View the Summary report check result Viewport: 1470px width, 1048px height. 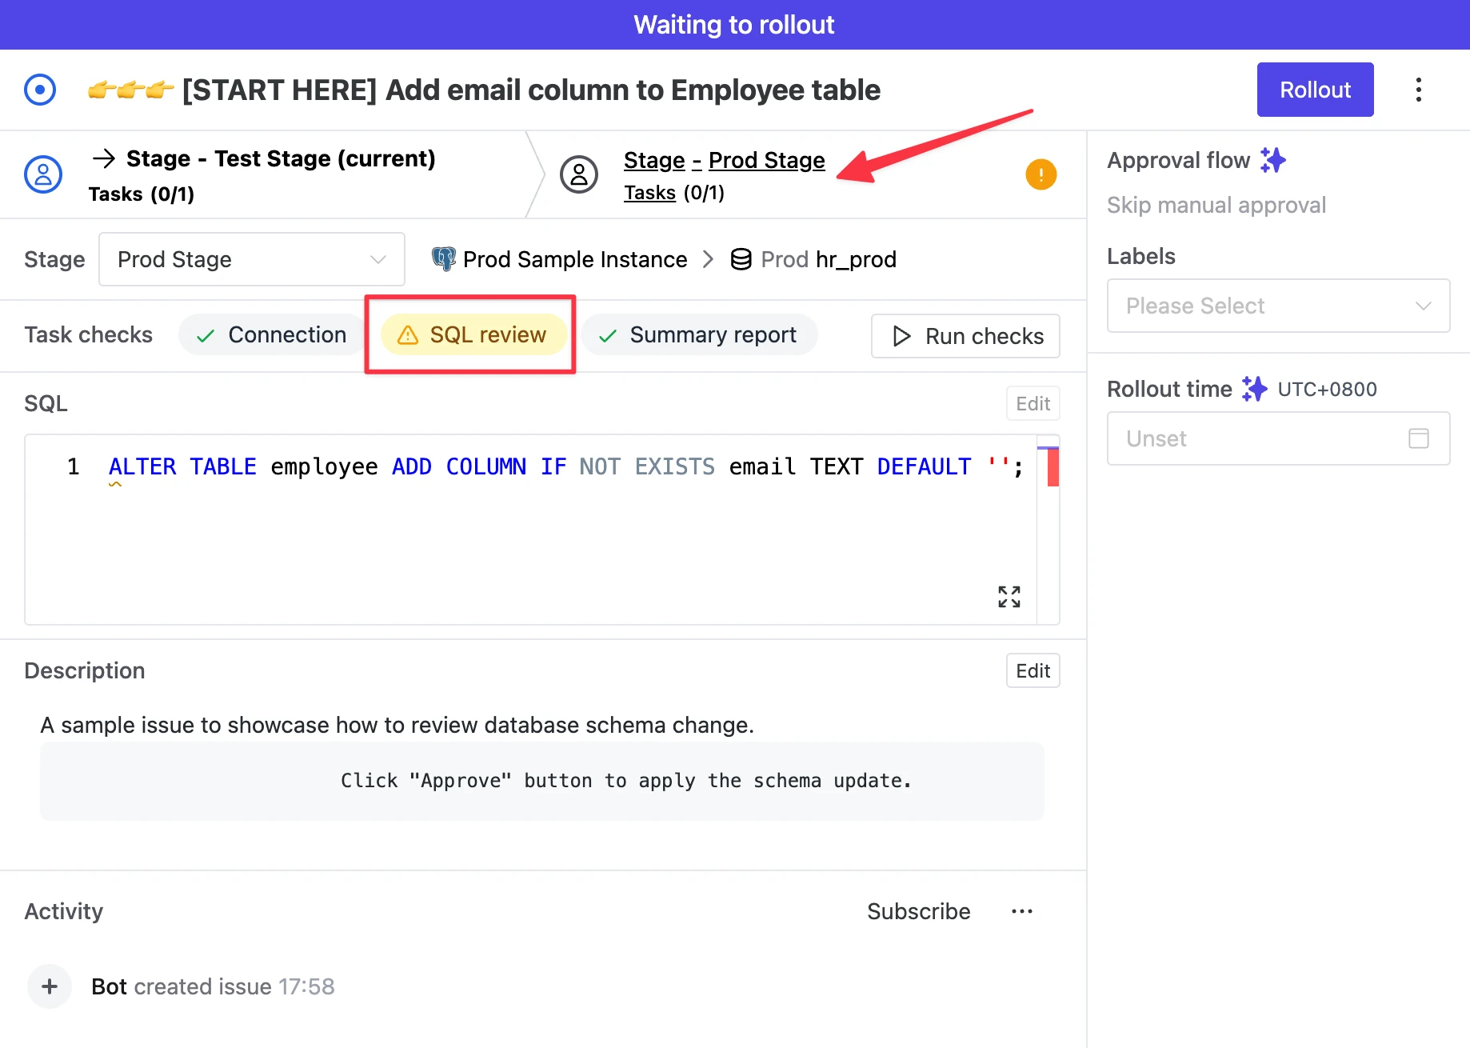click(x=699, y=334)
